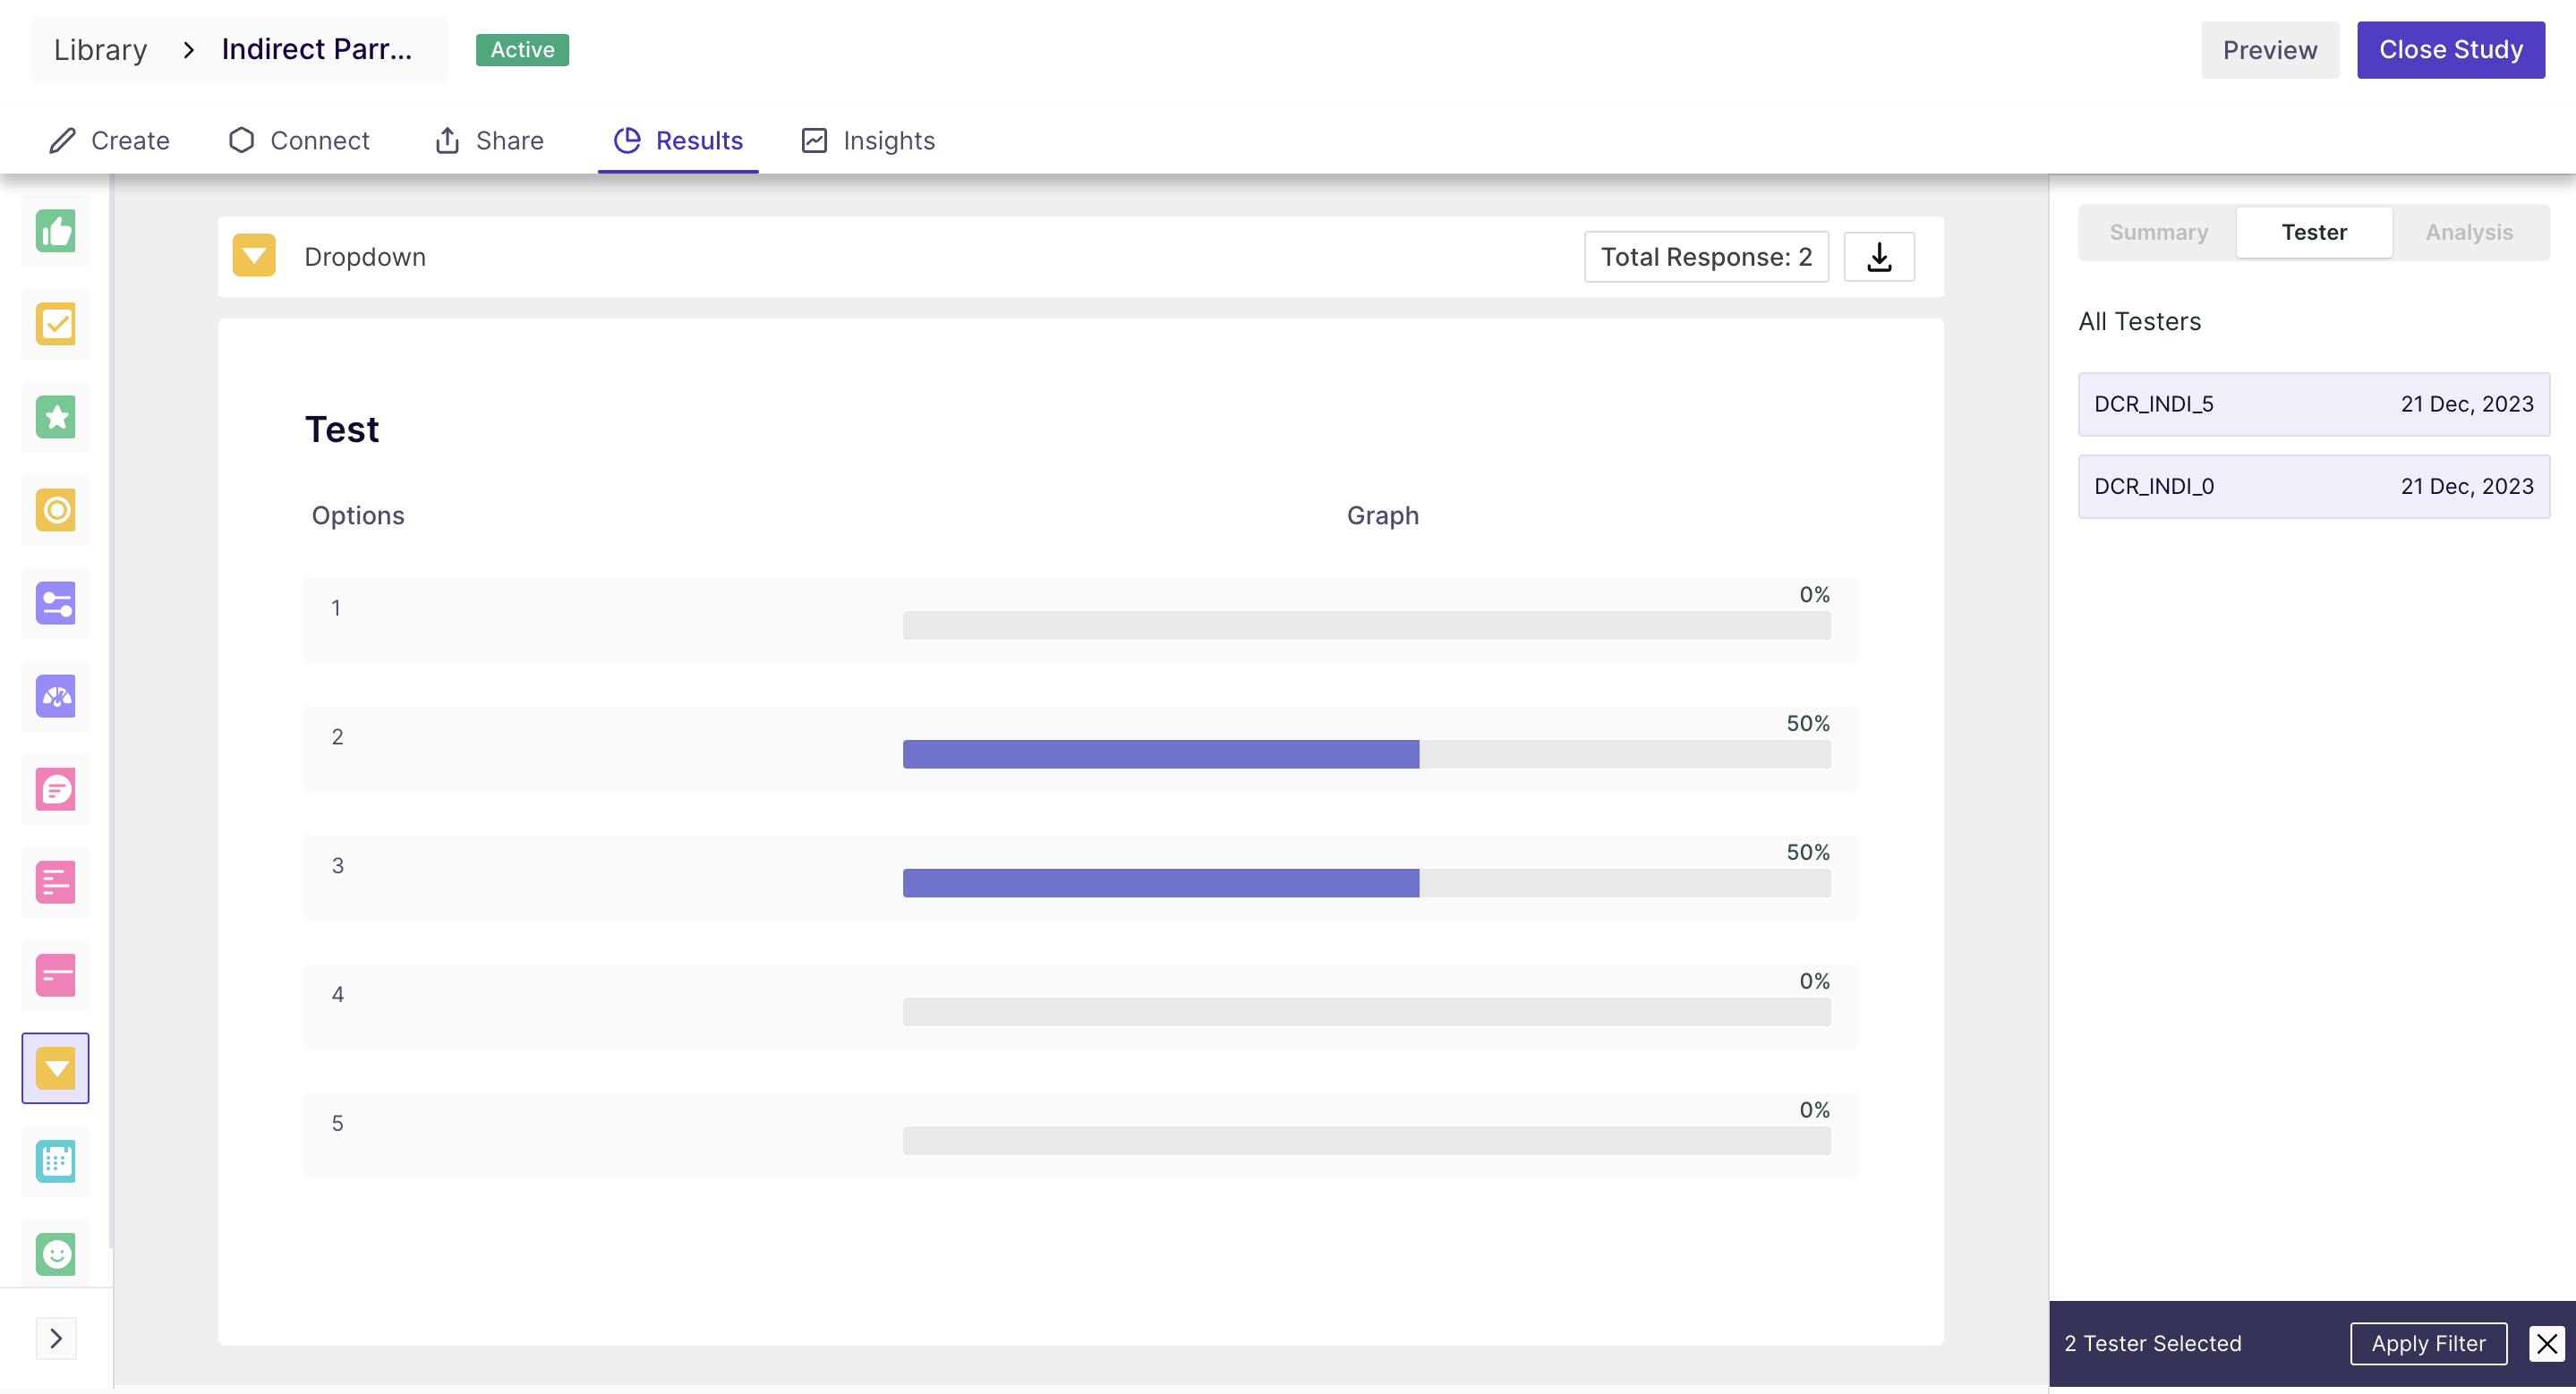Open the pink chat bubble question icon
The image size is (2576, 1394).
56,789
